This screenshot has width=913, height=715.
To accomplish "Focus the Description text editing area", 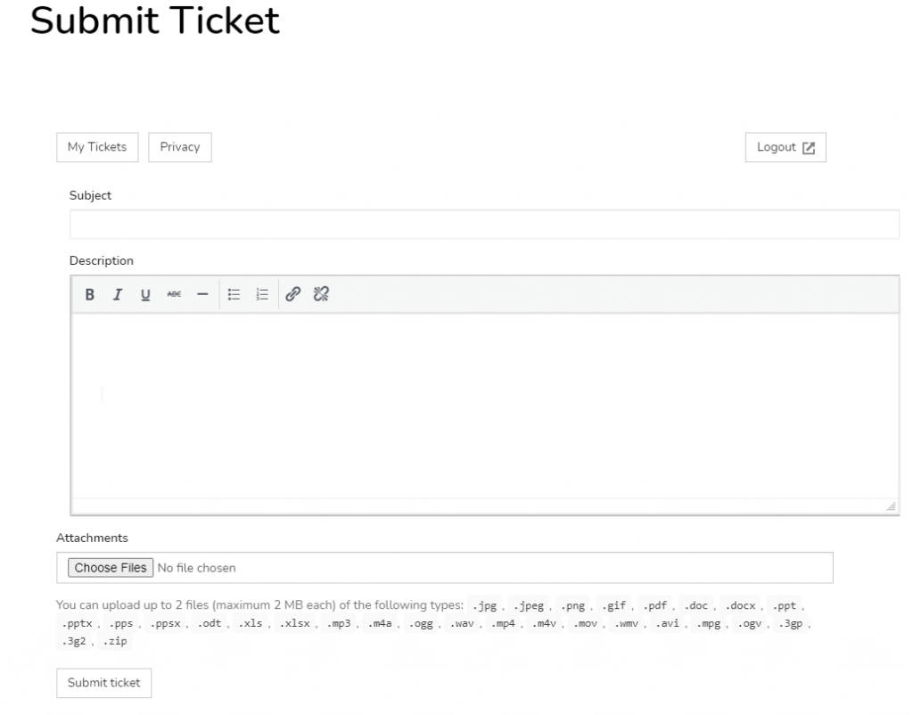I will tap(484, 406).
